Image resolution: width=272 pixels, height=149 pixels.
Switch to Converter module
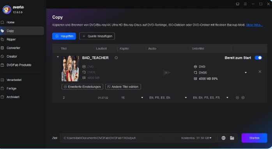point(13,48)
